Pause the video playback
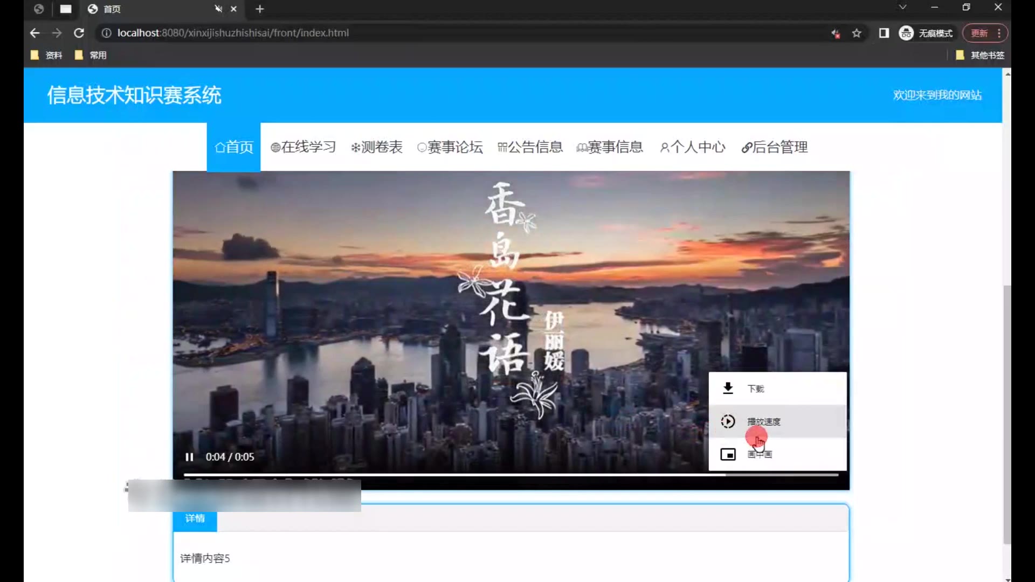The height and width of the screenshot is (582, 1035). 189,457
